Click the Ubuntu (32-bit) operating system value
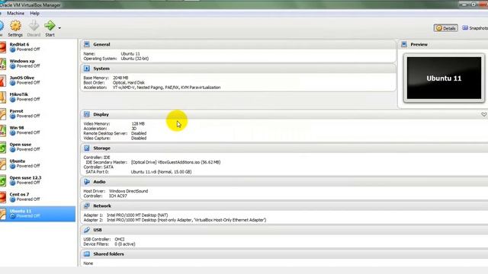The width and height of the screenshot is (488, 274). [x=135, y=59]
